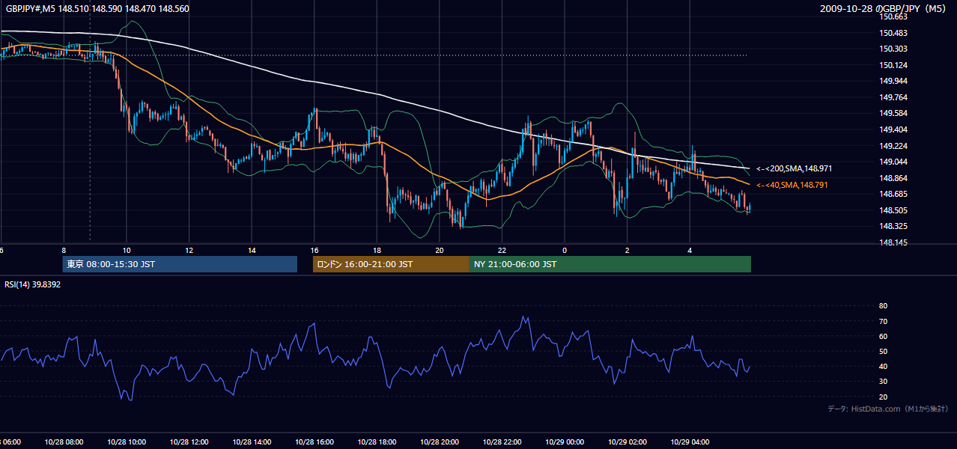The height and width of the screenshot is (449, 957).
Task: Click the bottom time label 10/29 00:00
Action: tap(565, 442)
